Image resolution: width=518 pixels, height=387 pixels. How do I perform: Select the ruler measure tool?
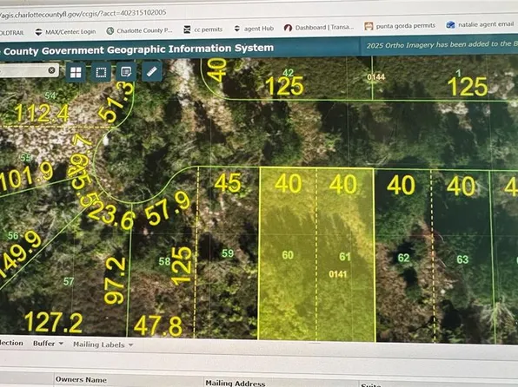pyautogui.click(x=151, y=71)
